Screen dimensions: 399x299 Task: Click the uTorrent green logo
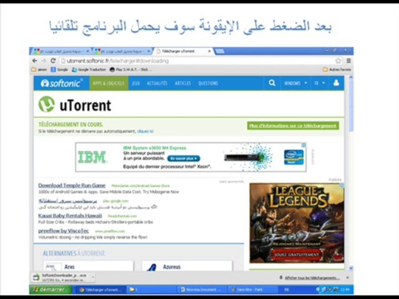coord(47,104)
